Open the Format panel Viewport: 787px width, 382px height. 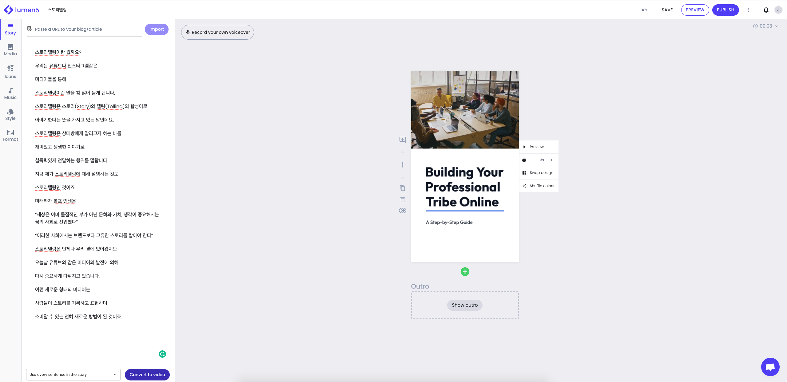[10, 135]
